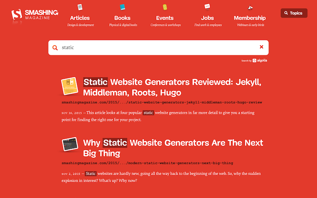Click the Membership nav icon
The image size is (317, 198).
(250, 7)
